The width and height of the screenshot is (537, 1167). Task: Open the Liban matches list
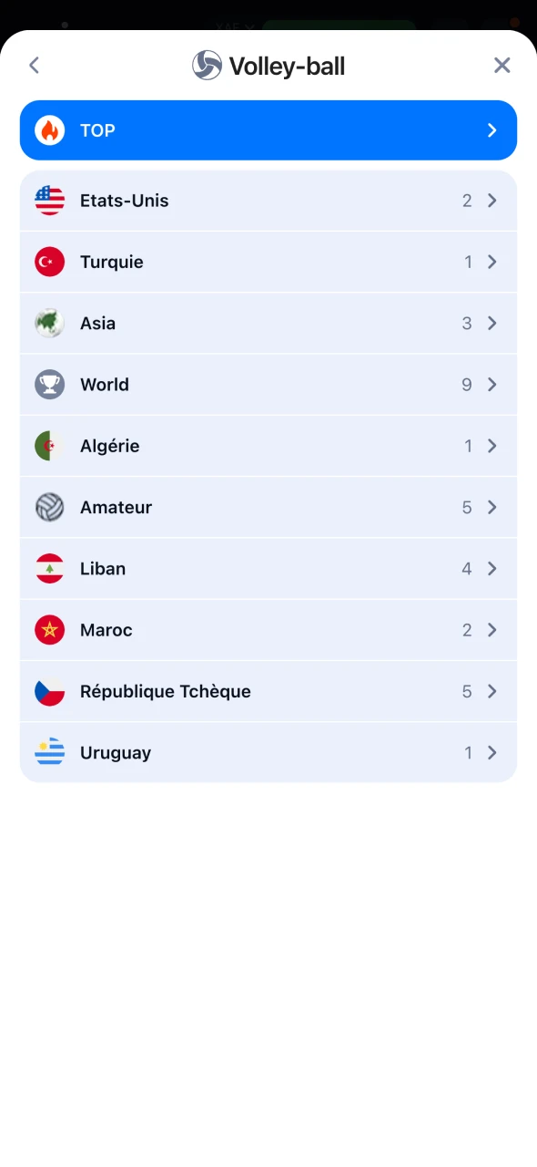point(268,569)
